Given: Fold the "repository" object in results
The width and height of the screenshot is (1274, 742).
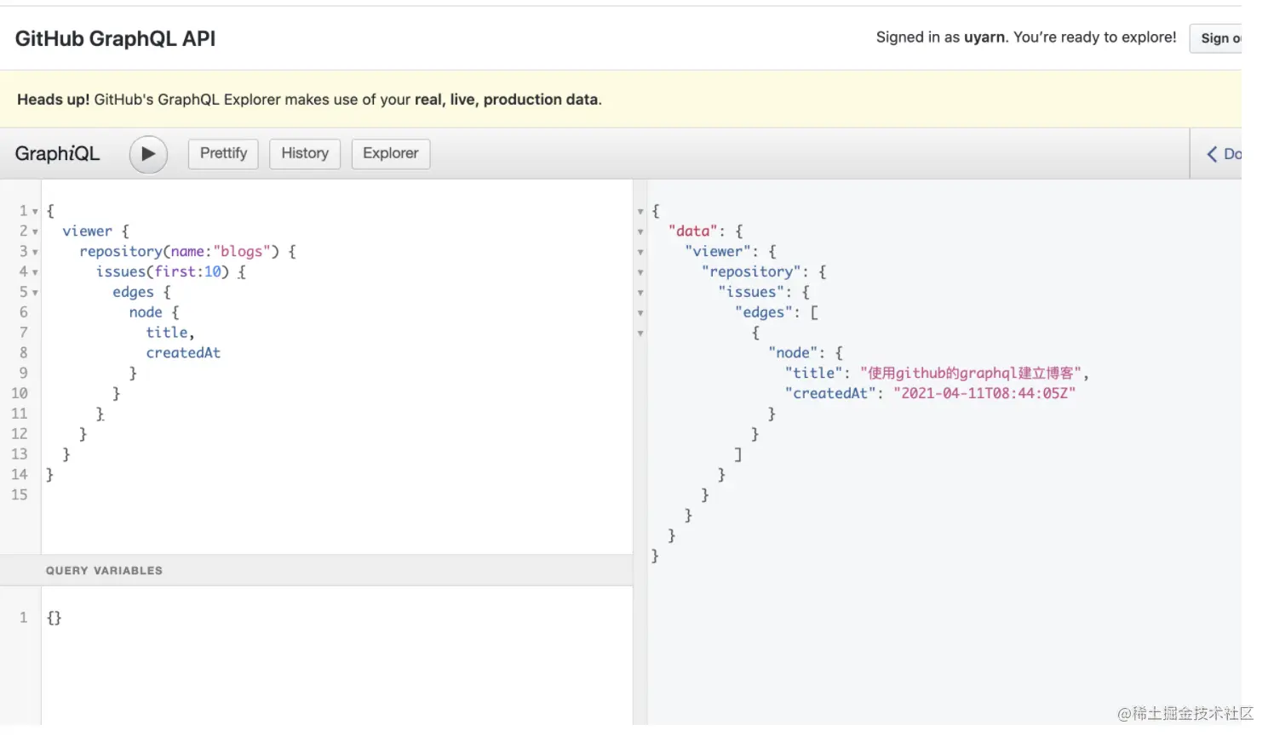Looking at the screenshot, I should (640, 272).
